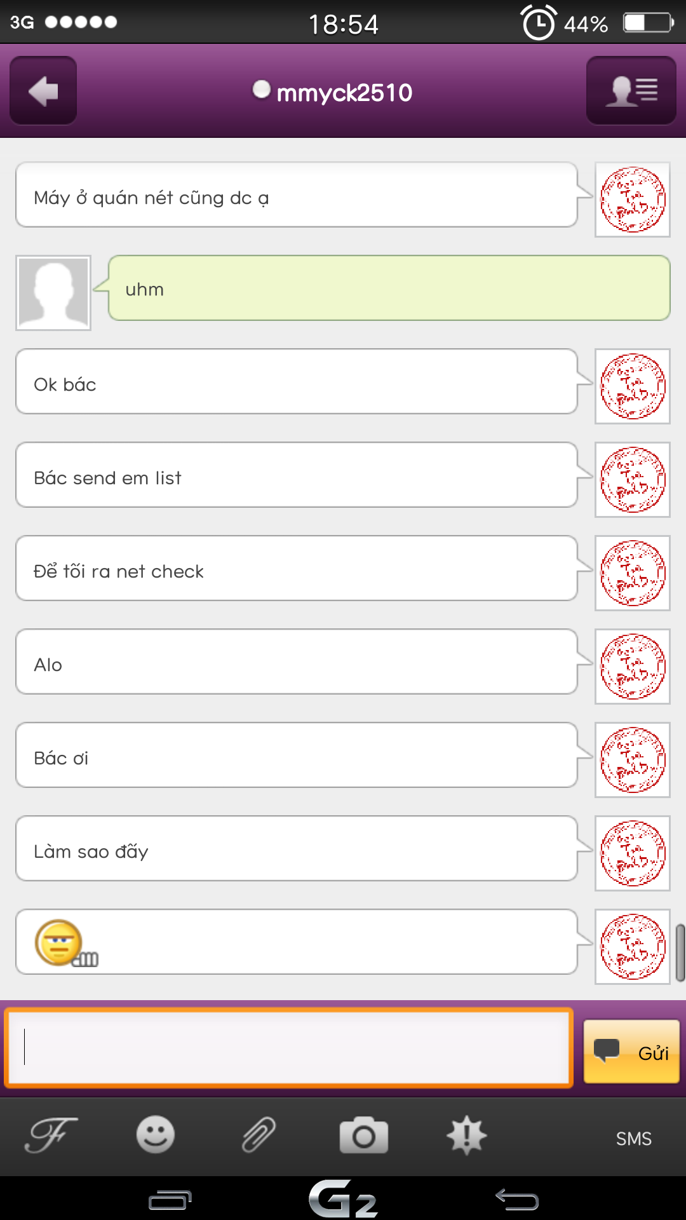Viewport: 686px width, 1220px height.
Task: Tap the Android back navigation key
Action: tap(517, 1200)
